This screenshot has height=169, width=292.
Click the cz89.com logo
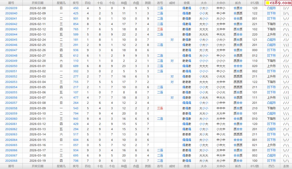pyautogui.click(x=278, y=3)
